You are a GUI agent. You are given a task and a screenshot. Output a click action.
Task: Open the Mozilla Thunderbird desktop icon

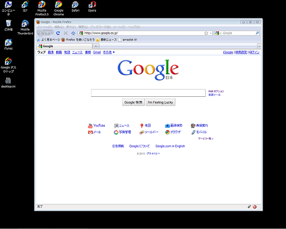click(25, 27)
